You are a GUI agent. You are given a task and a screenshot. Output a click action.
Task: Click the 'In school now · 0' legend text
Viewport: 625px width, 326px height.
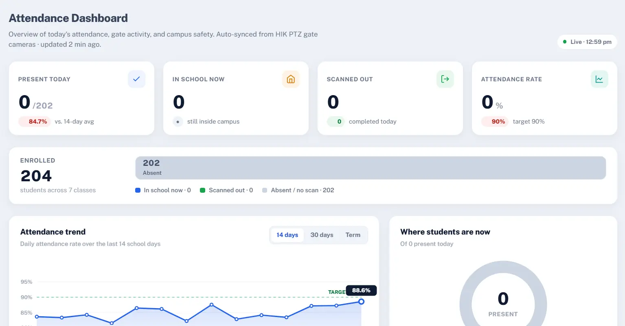167,190
